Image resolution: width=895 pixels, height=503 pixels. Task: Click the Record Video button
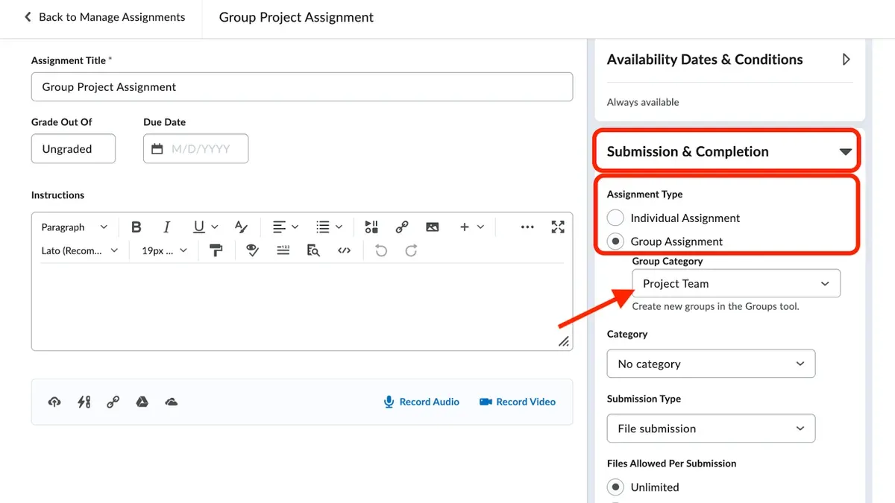(518, 402)
